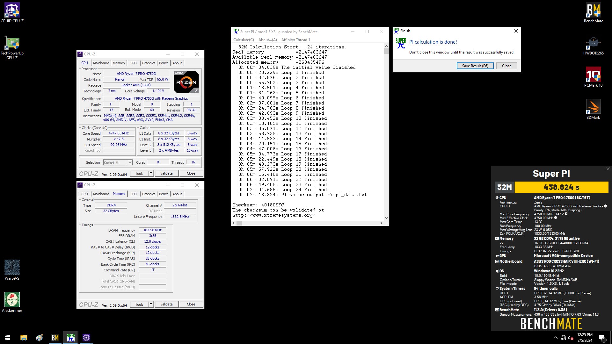Click the http://www.xtremesystems.org/ text
612x344 pixels.
(274, 215)
